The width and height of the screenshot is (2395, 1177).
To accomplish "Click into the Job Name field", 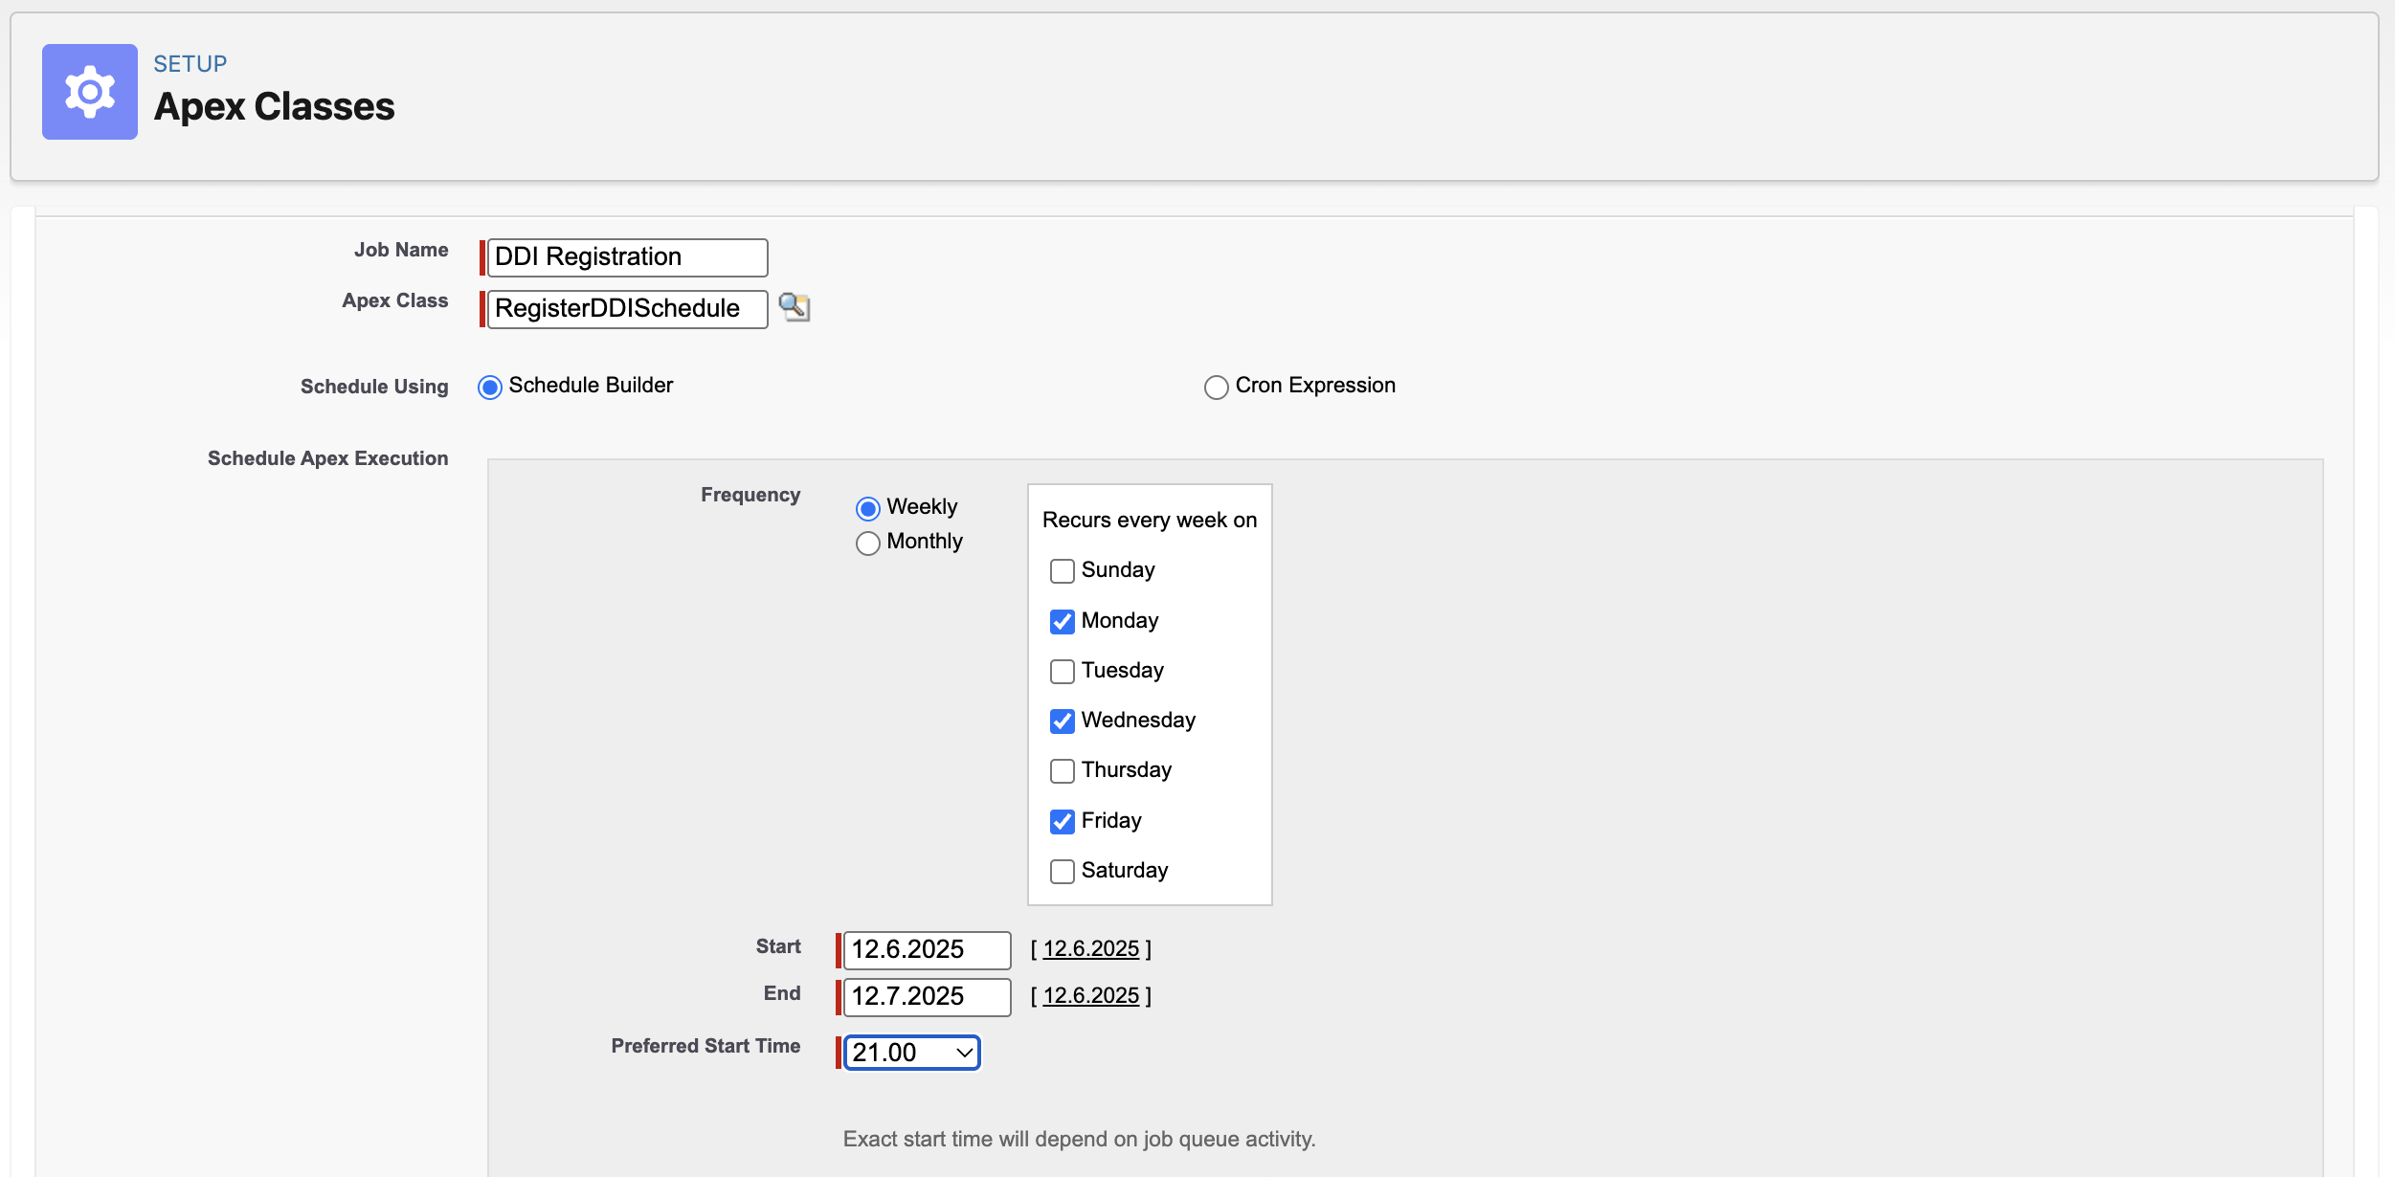I will pyautogui.click(x=627, y=257).
